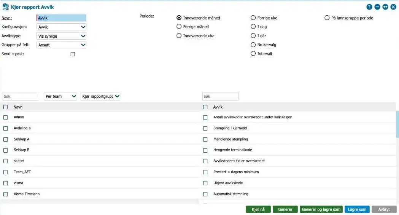Click the Kjør nå button
Viewport: 399px width, 215px height.
[x=258, y=209]
